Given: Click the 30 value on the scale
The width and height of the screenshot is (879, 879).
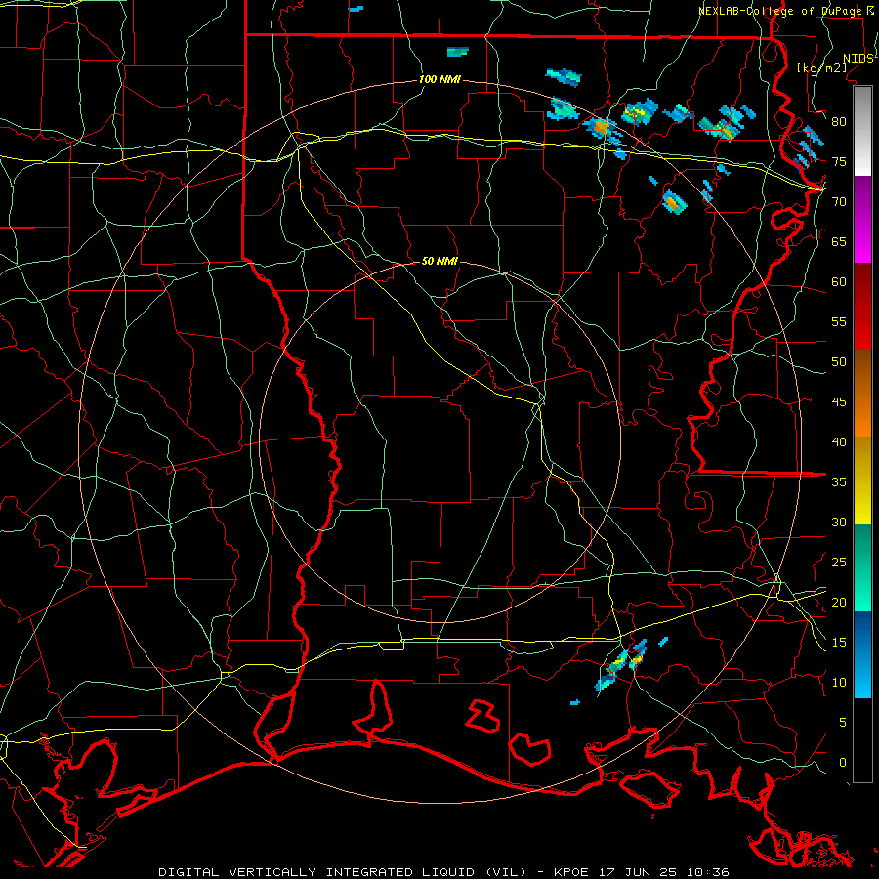Looking at the screenshot, I should (839, 523).
